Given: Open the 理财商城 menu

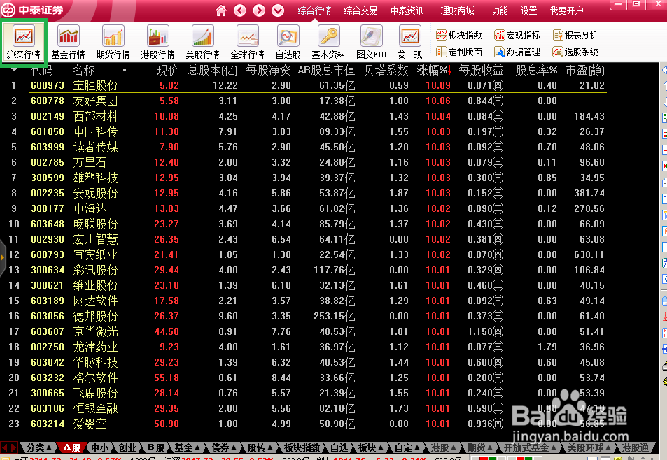Looking at the screenshot, I should (457, 10).
